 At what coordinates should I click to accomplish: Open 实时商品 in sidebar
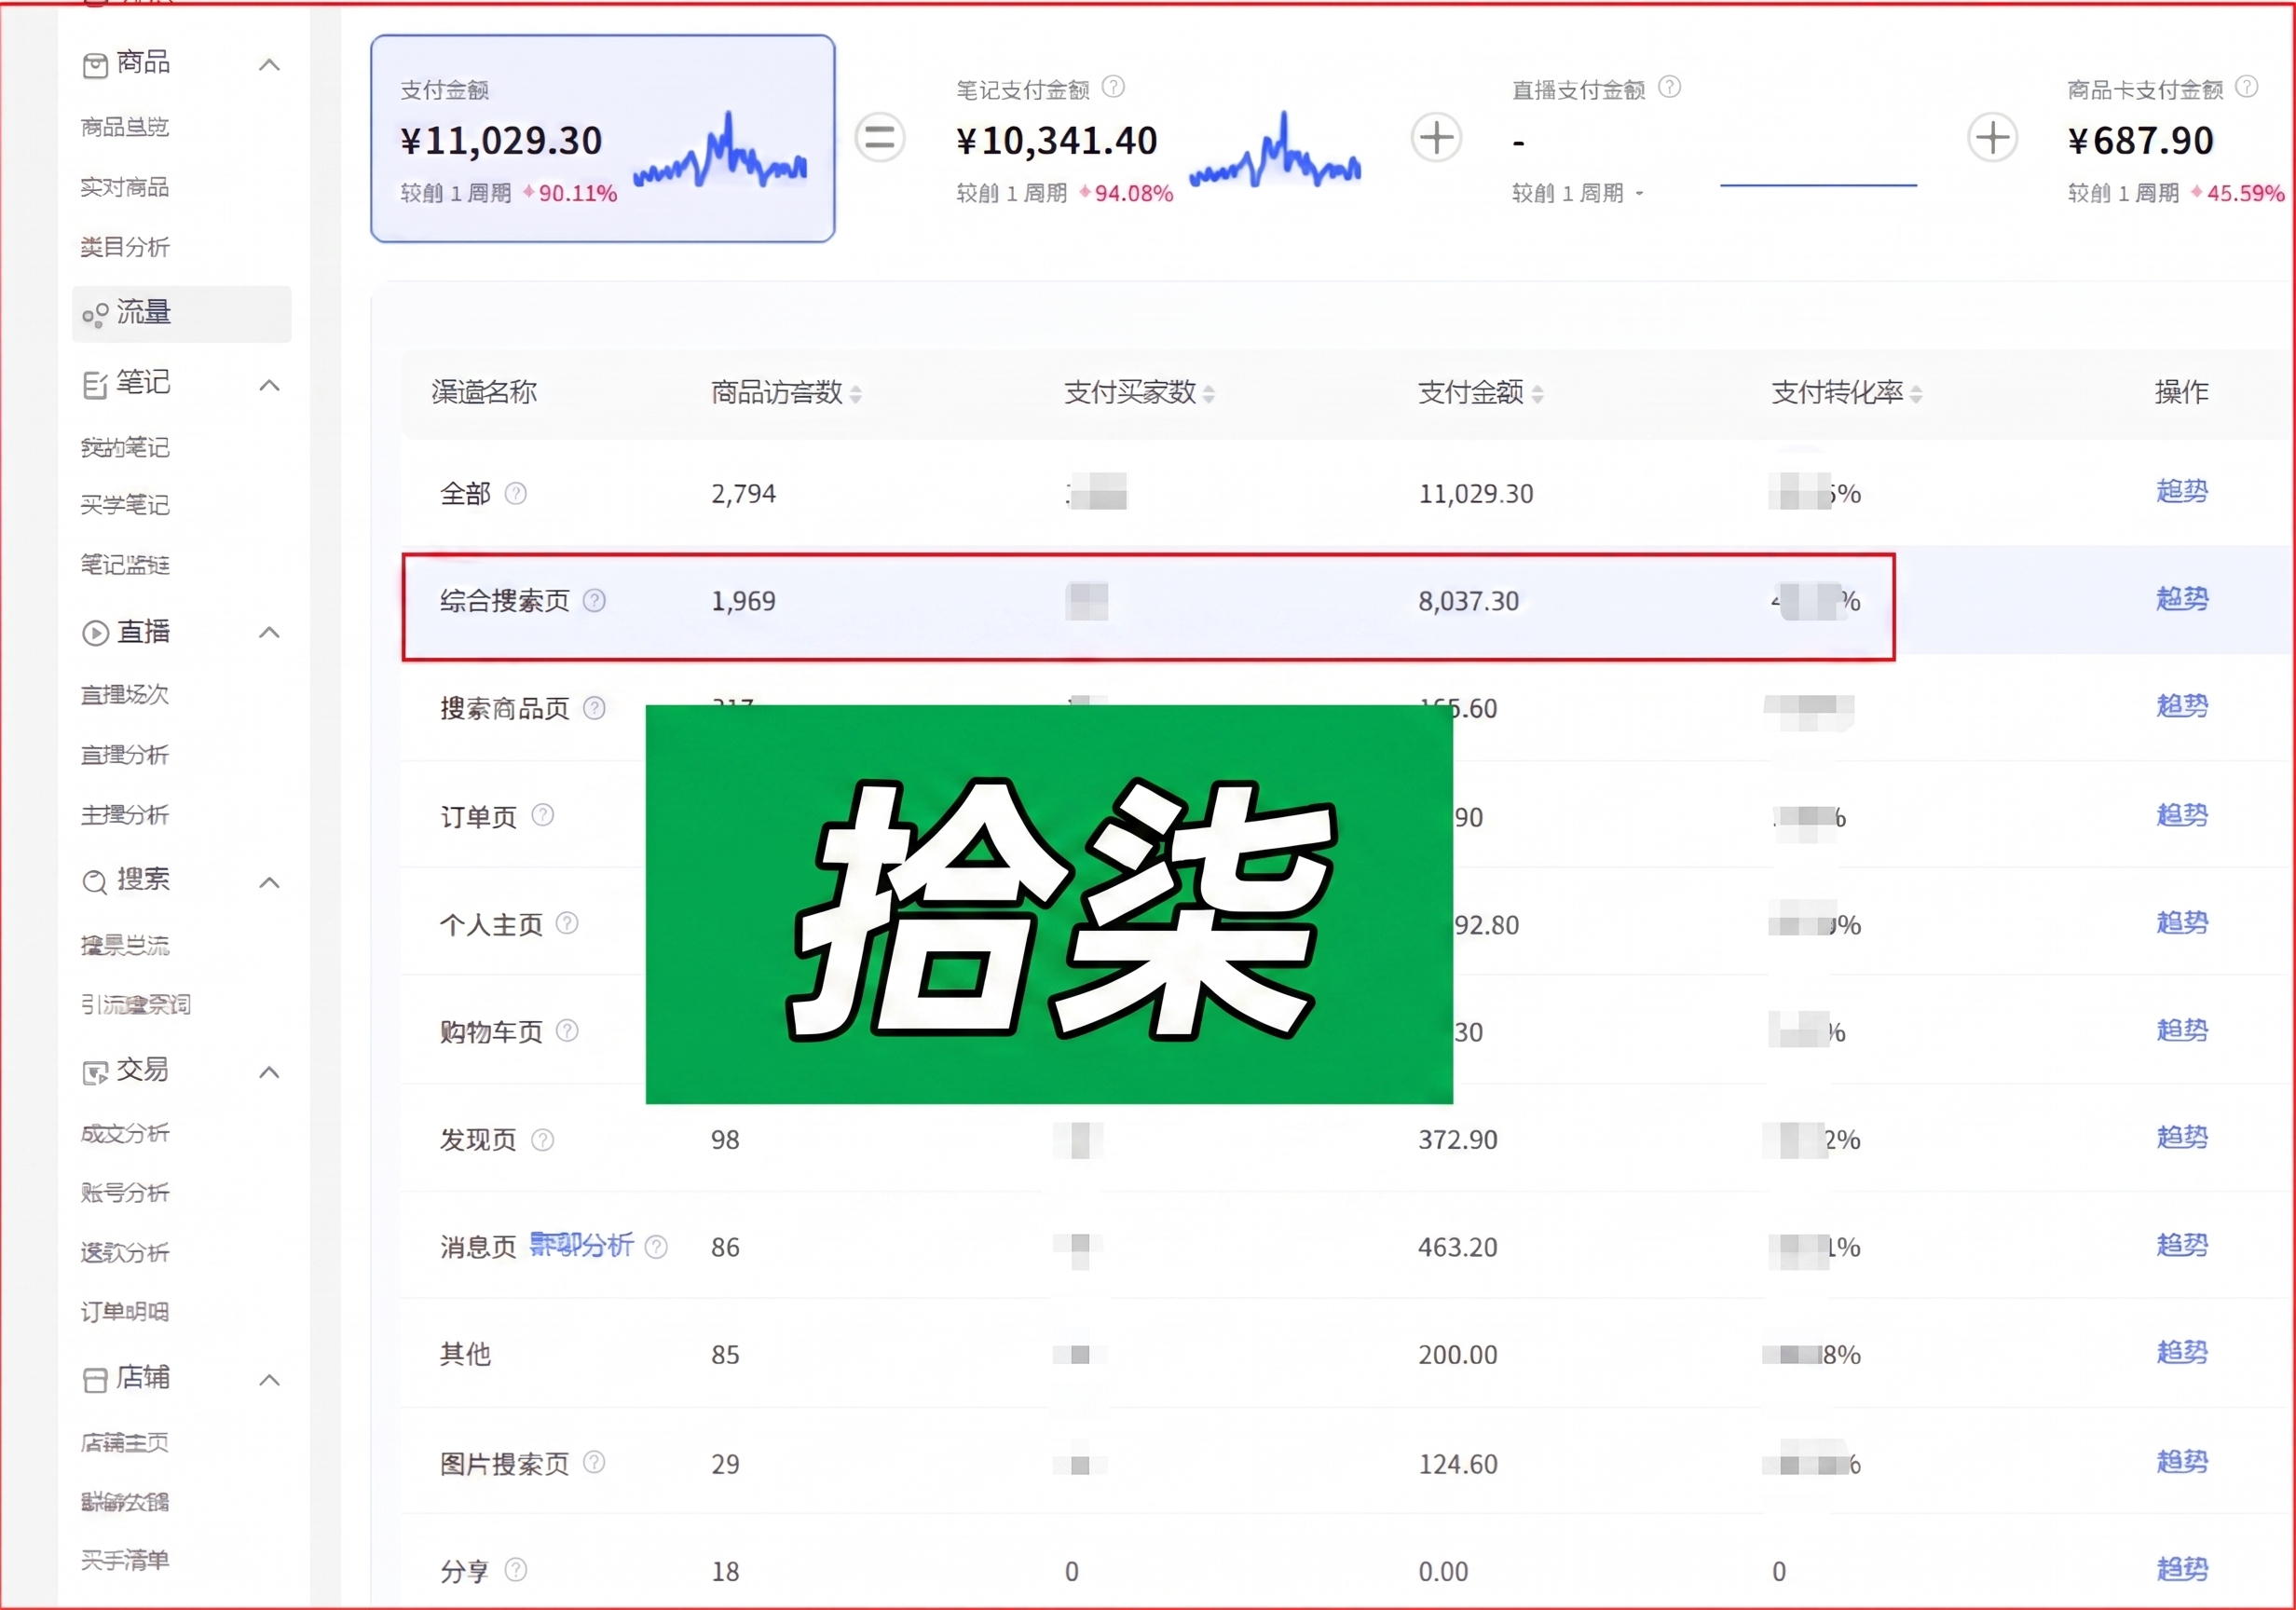125,187
